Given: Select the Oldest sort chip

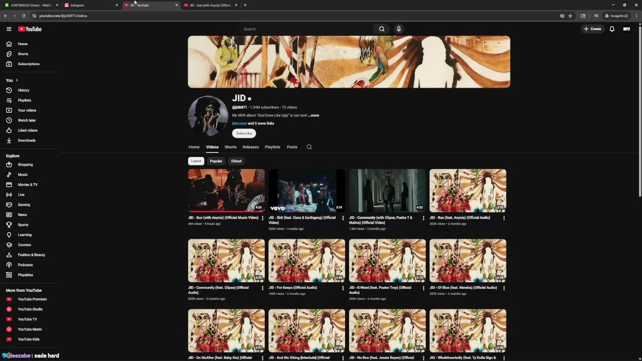Looking at the screenshot, I should tap(236, 161).
